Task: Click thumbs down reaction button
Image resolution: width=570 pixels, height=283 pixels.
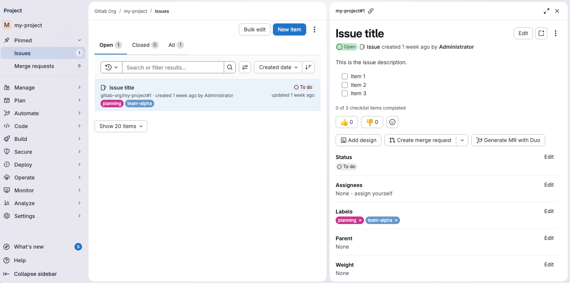Action: [x=372, y=122]
